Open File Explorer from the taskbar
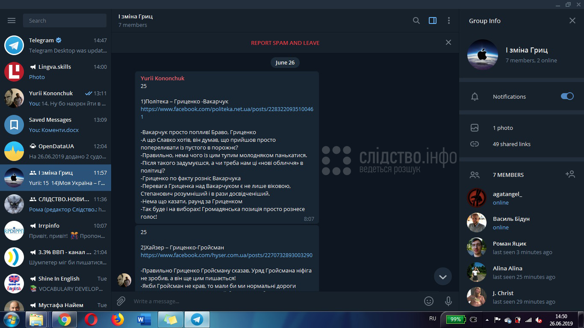 36,319
